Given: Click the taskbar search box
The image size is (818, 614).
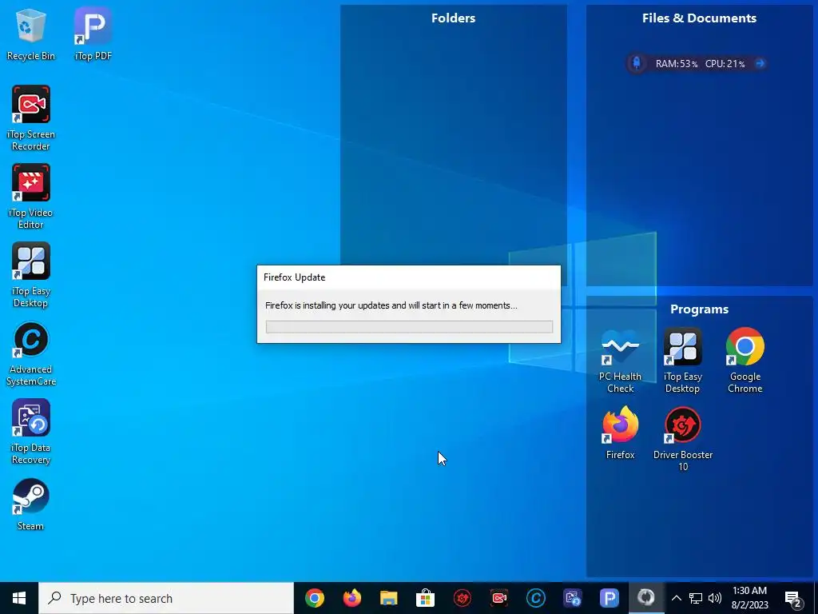Looking at the screenshot, I should [166, 598].
